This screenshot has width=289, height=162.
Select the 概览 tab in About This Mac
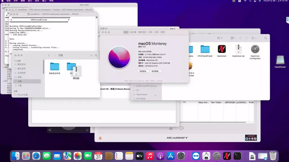(x=126, y=32)
